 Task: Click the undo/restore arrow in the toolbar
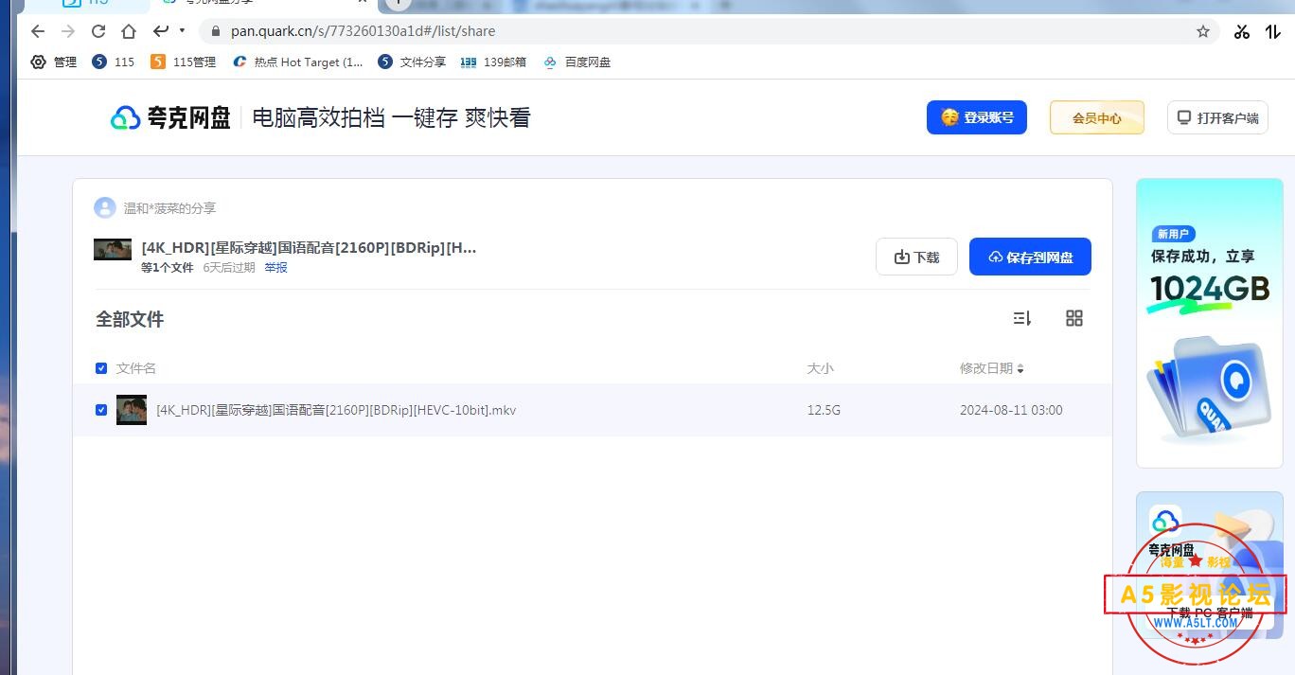point(161,30)
